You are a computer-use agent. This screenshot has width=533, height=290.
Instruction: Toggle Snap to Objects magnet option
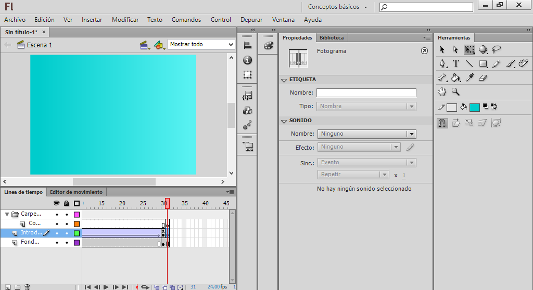pyautogui.click(x=442, y=123)
